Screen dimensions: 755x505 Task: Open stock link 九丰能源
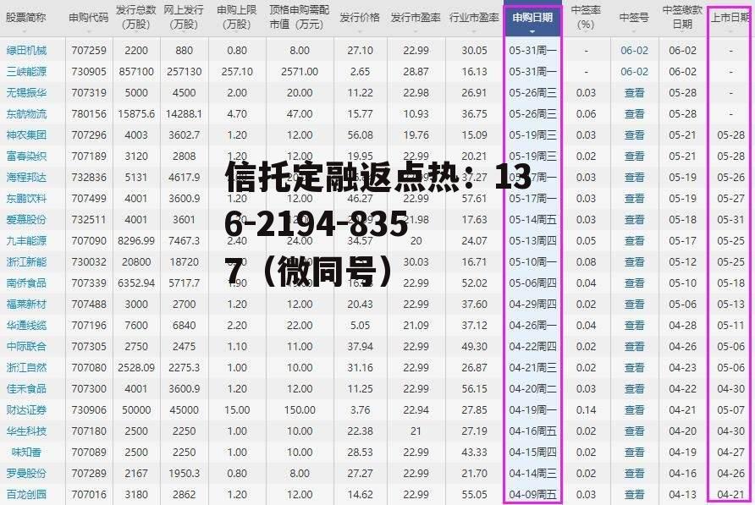(x=26, y=241)
